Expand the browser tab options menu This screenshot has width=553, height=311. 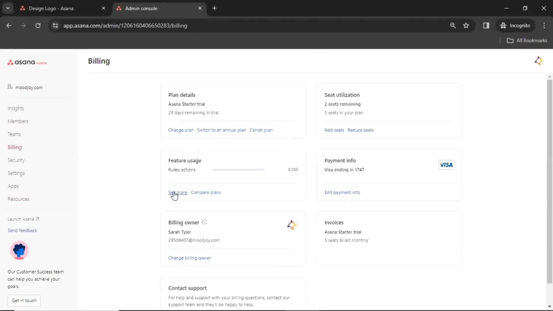(x=7, y=8)
